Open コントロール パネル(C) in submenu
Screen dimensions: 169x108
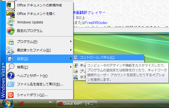click(109, 57)
